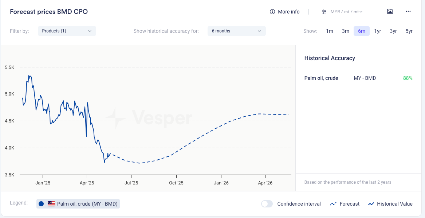Click the dashed Forecast line icon
Image resolution: width=425 pixels, height=218 pixels.
(333, 204)
